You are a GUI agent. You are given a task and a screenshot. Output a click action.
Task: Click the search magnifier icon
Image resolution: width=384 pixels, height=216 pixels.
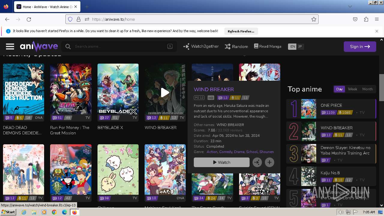click(68, 46)
